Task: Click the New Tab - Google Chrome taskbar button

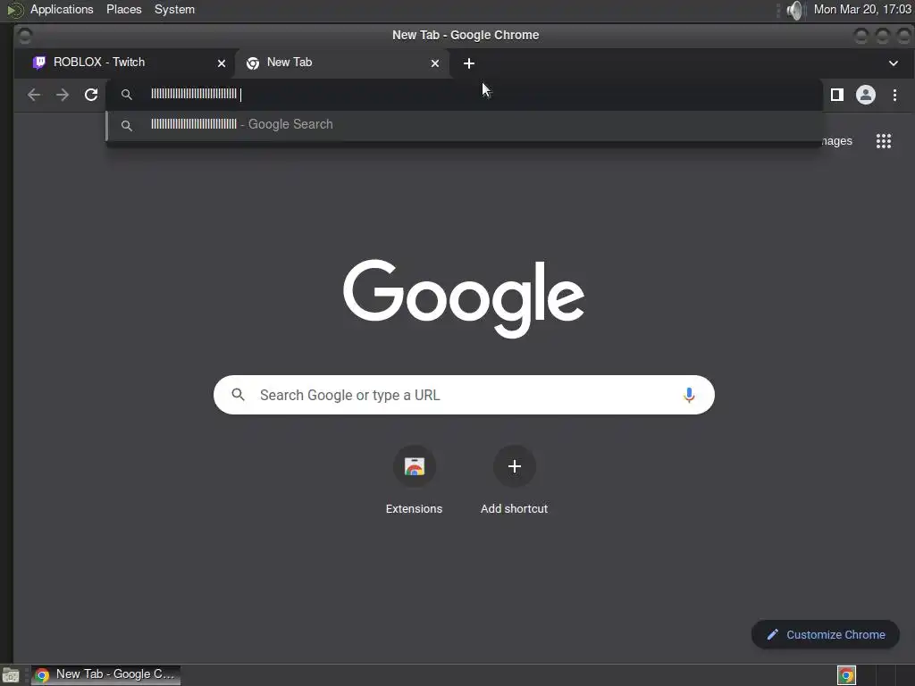Action: [105, 674]
